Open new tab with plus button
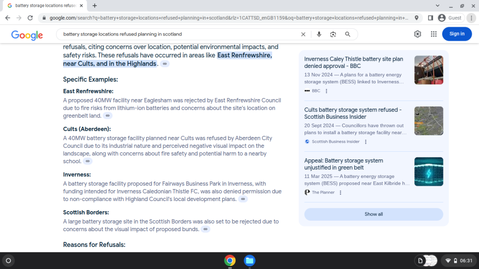 point(95,5)
